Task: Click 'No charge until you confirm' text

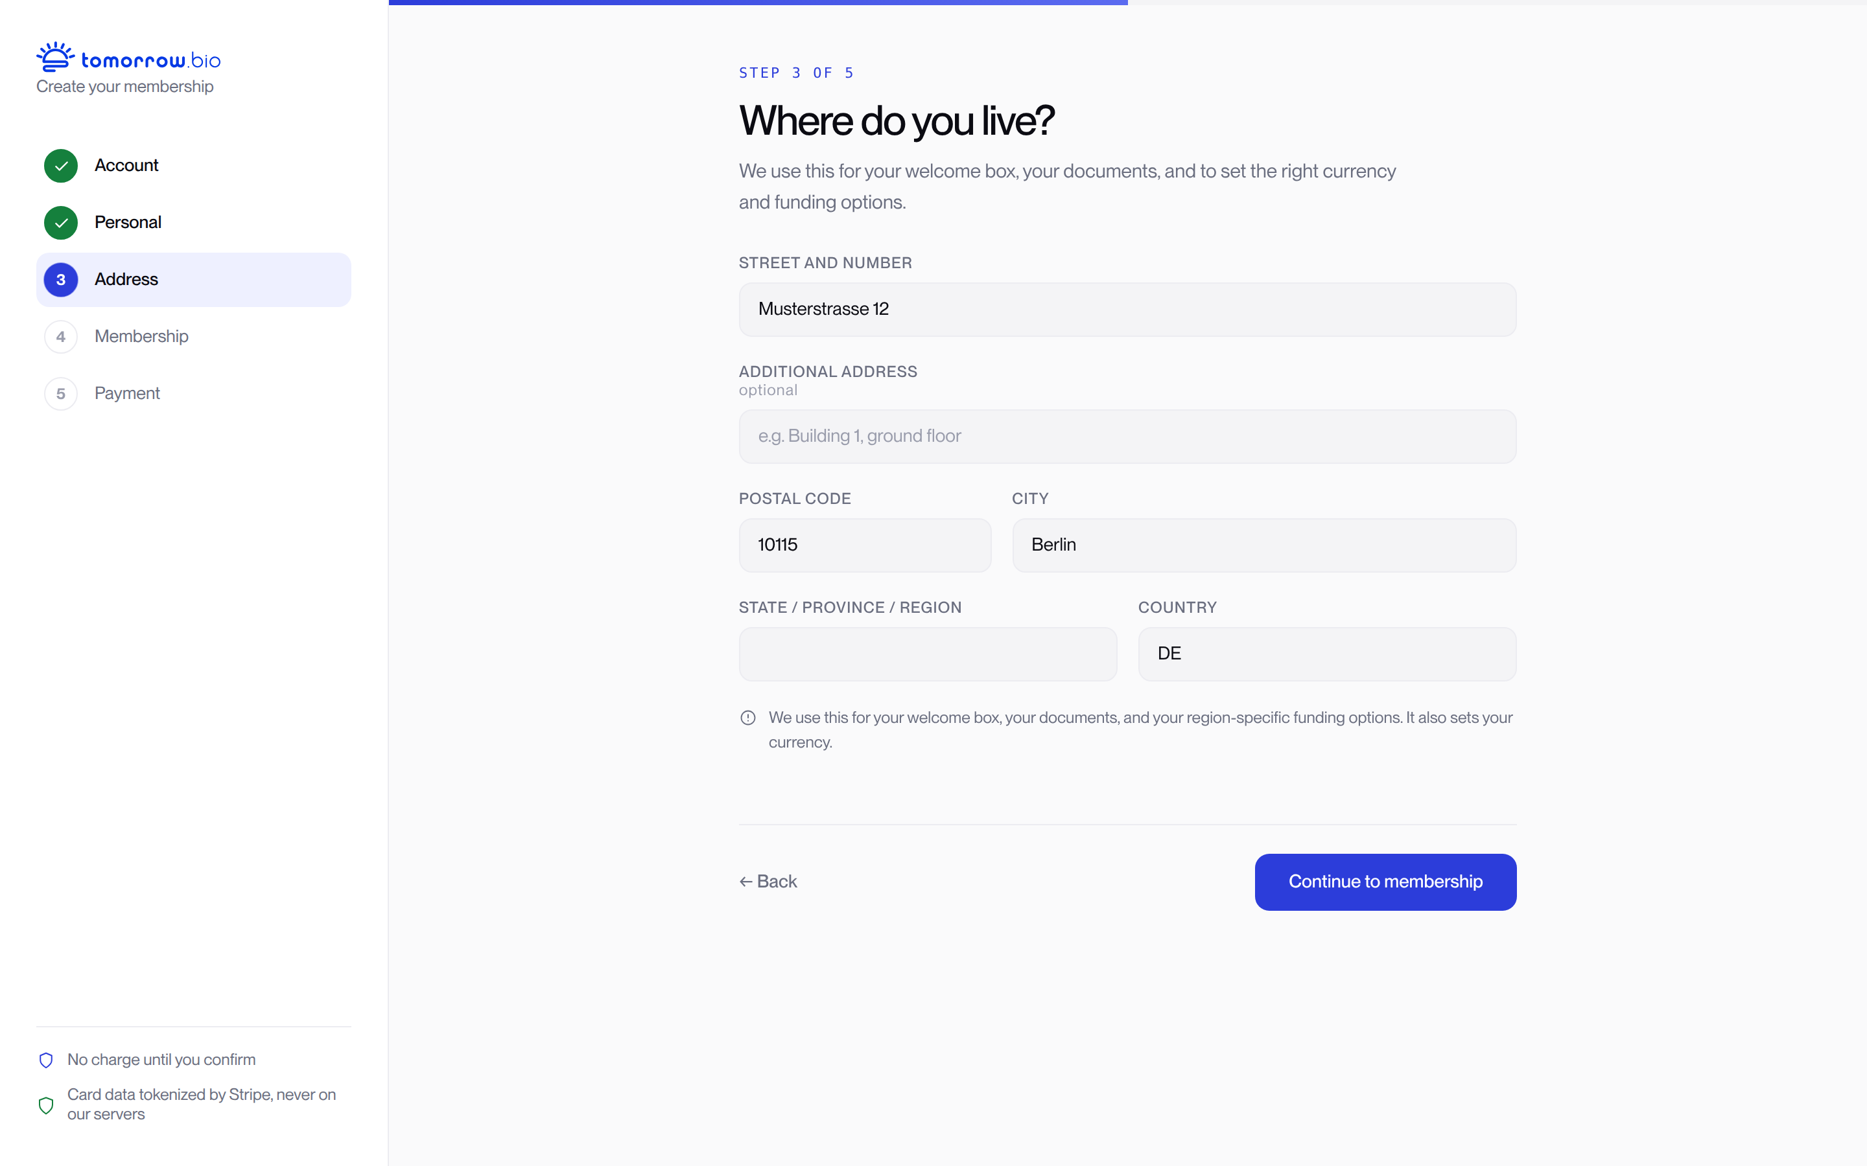Action: (x=161, y=1060)
